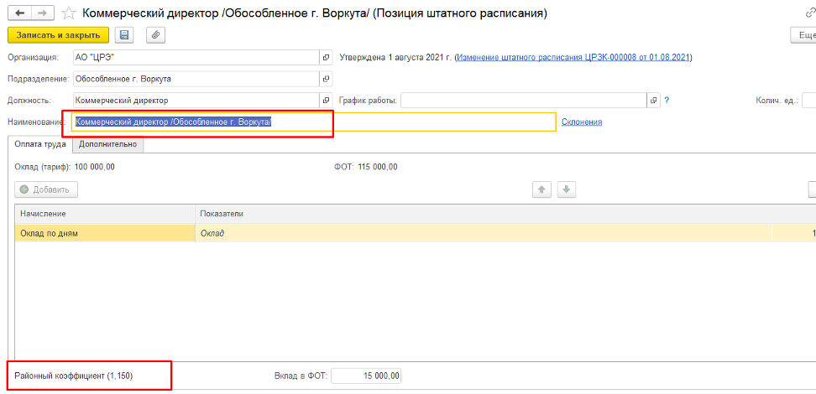This screenshot has height=394, width=816.
Task: Copy a link using the chain icon
Action: tap(810, 13)
